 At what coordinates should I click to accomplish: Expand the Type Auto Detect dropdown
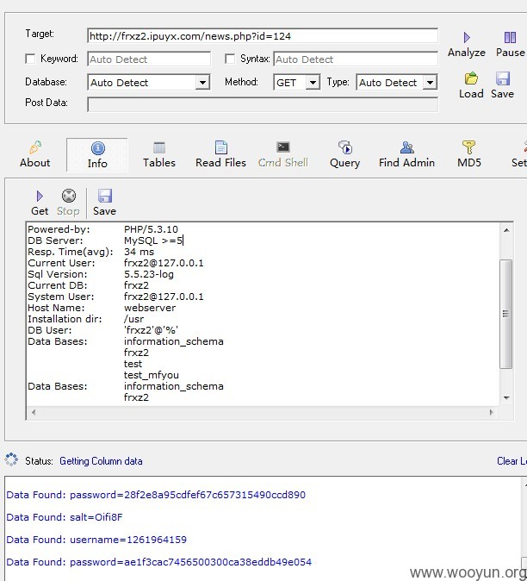tap(430, 82)
